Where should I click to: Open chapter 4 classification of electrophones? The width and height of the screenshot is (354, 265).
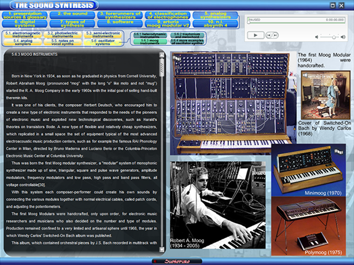pyautogui.click(x=168, y=15)
